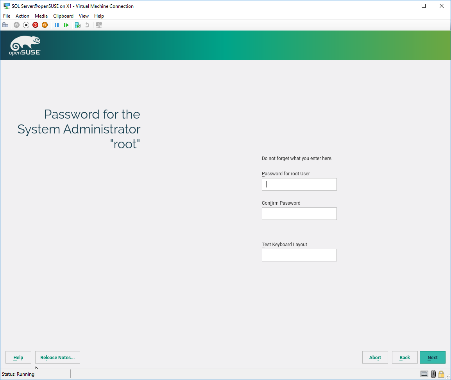The height and width of the screenshot is (380, 451).
Task: Minimize the Virtual Machine Connection window
Action: point(406,6)
